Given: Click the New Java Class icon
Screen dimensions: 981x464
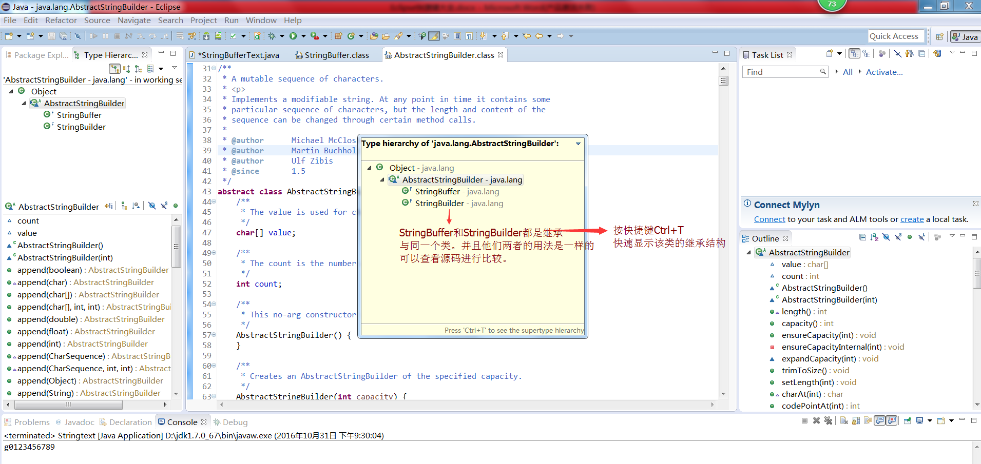Looking at the screenshot, I should click(351, 36).
